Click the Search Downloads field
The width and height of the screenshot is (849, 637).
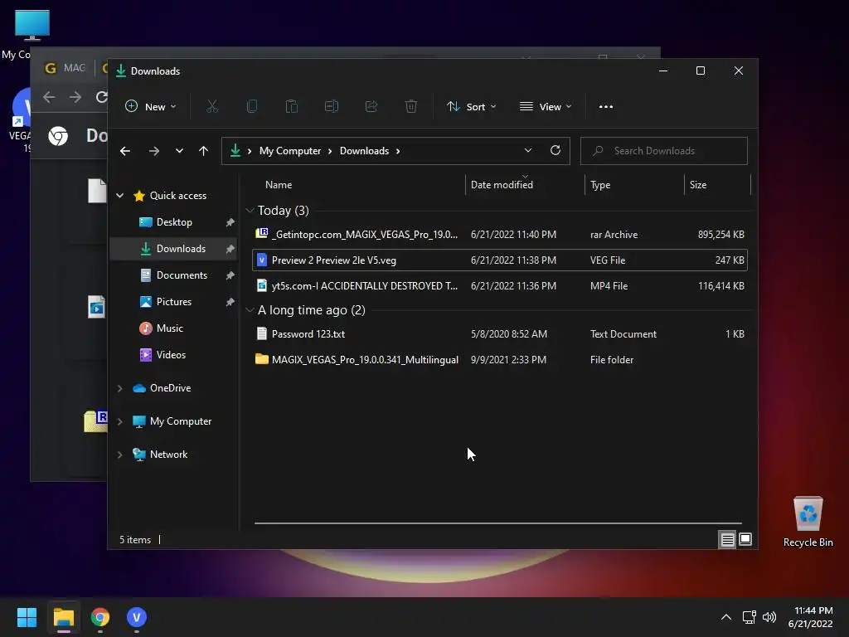point(664,151)
